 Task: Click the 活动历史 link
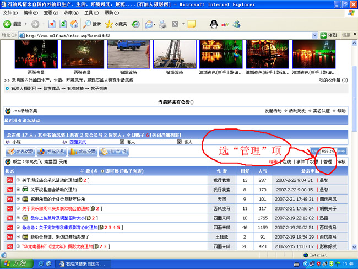297,111
